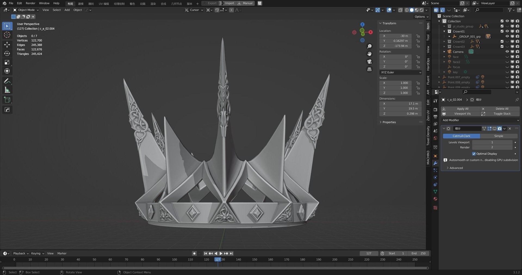Open the Texture properties checker tab
This screenshot has width=522, height=275.
pyautogui.click(x=435, y=207)
